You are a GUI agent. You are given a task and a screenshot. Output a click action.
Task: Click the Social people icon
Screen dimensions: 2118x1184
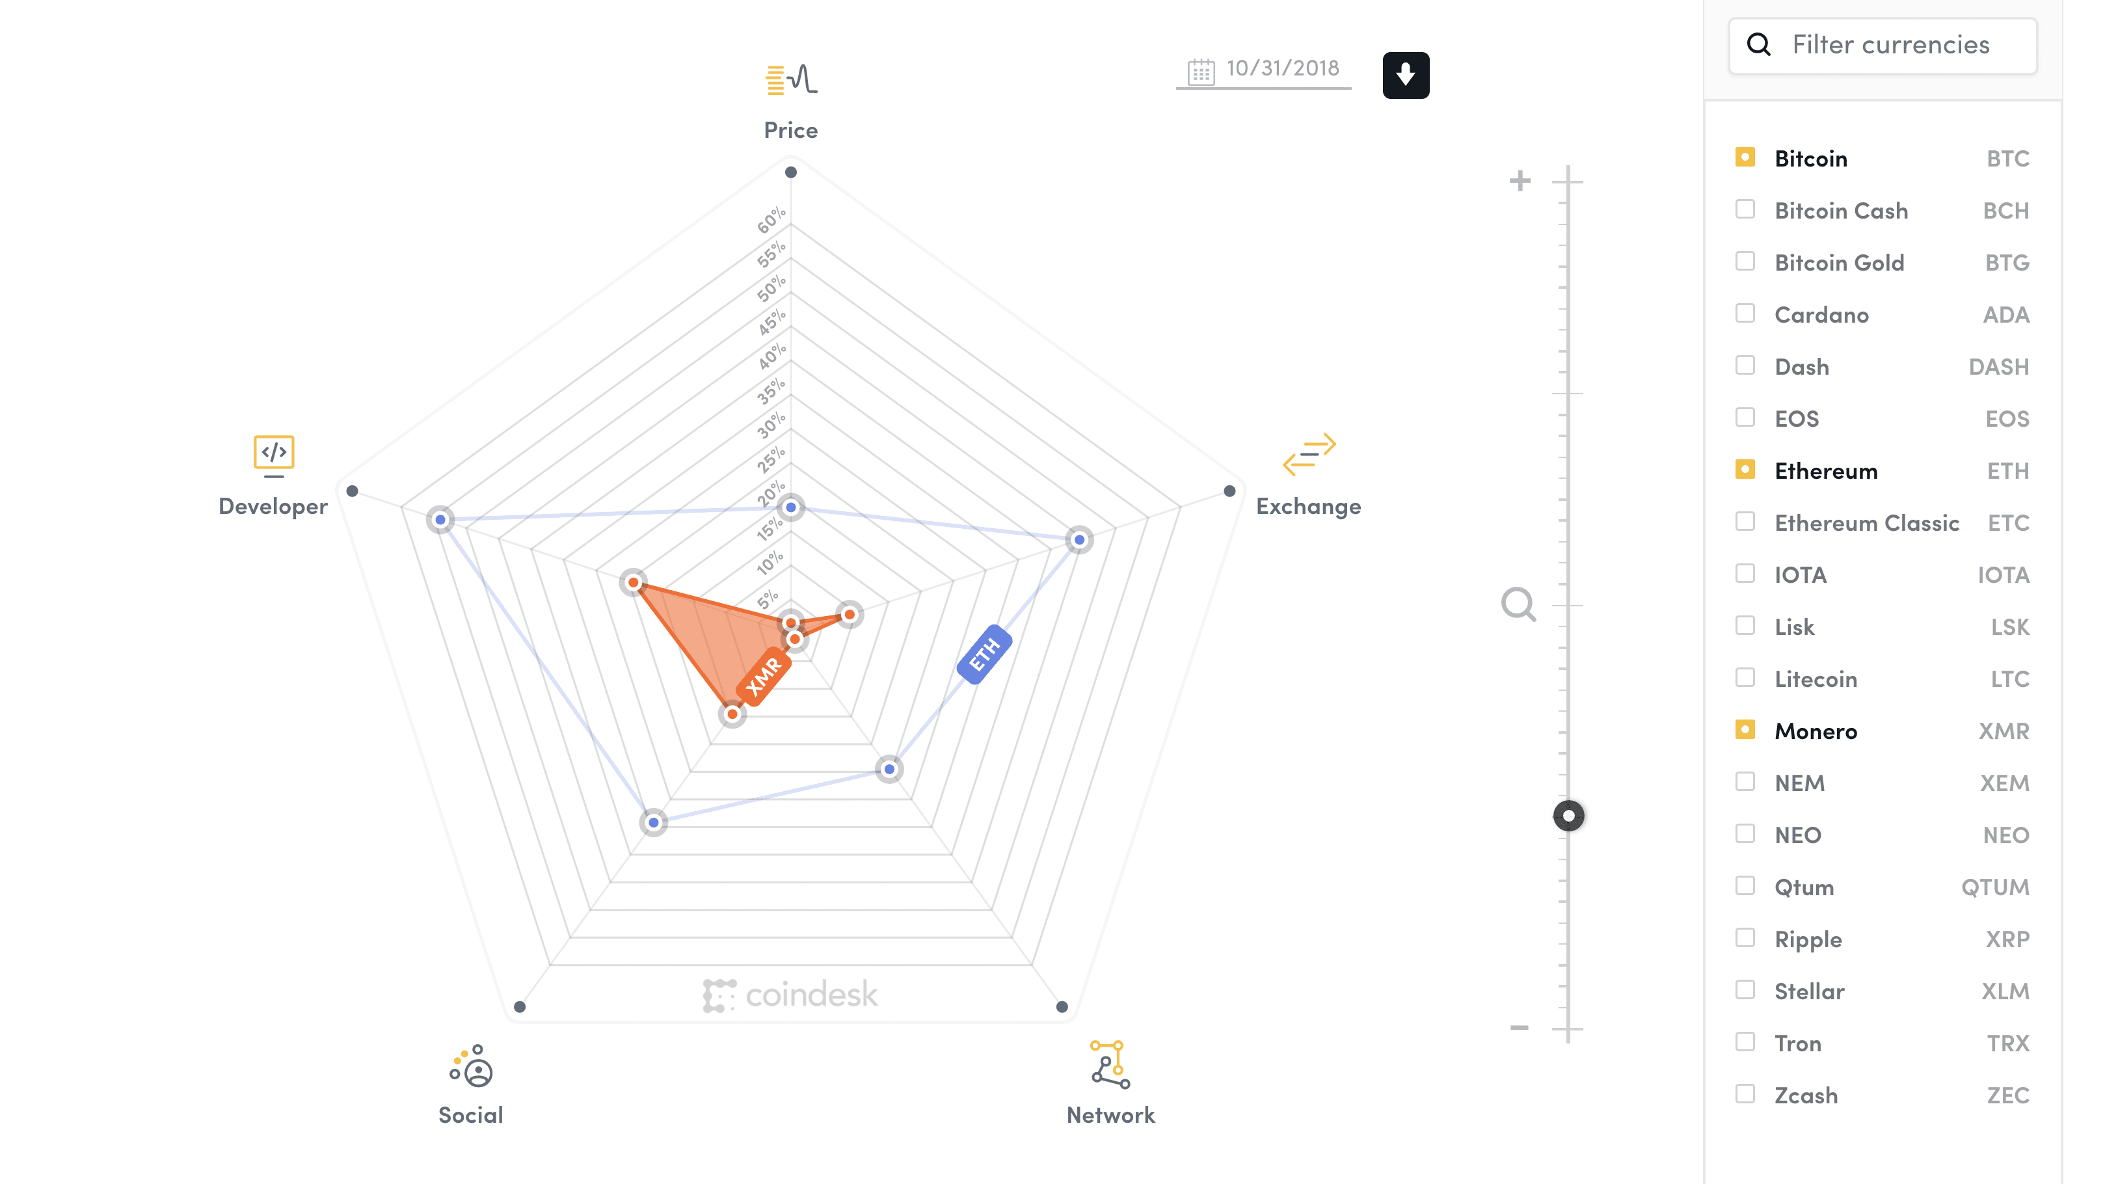471,1066
